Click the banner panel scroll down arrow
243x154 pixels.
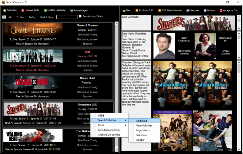point(239,29)
